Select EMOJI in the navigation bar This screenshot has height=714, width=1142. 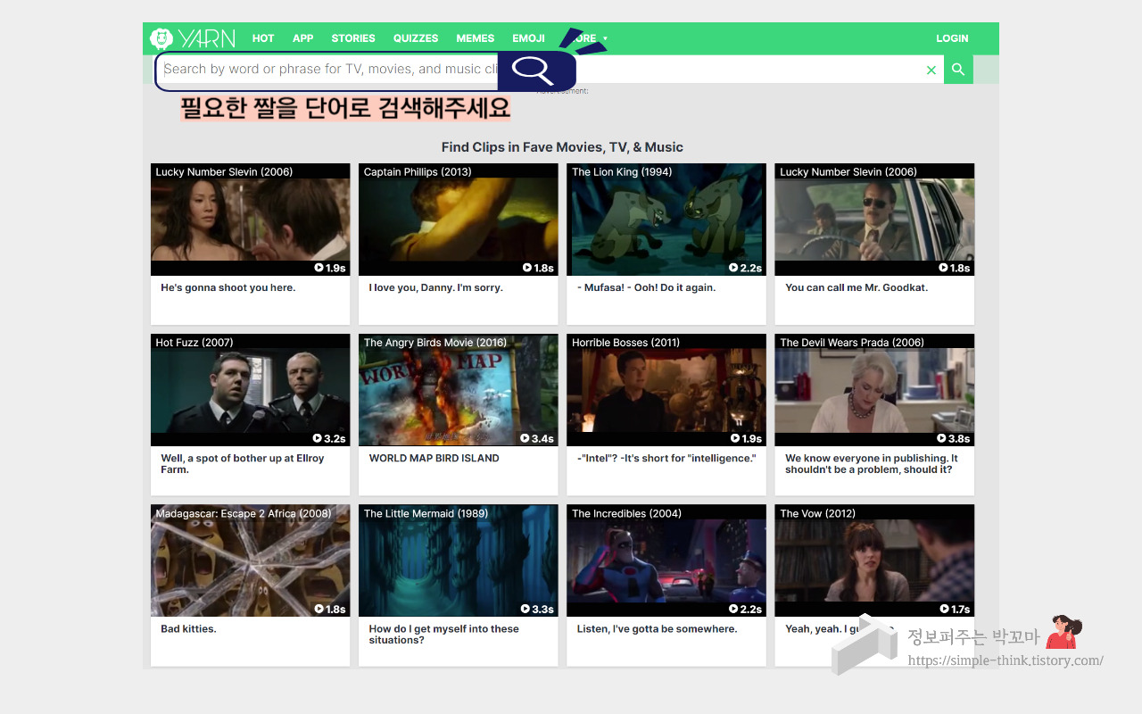click(x=529, y=38)
